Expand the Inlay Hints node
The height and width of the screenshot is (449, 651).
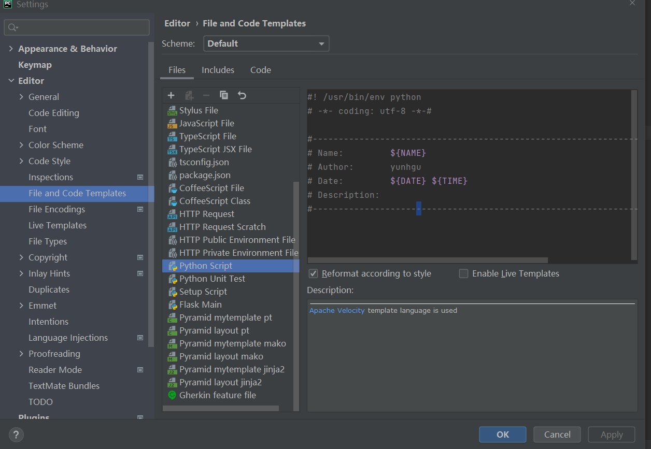point(21,273)
